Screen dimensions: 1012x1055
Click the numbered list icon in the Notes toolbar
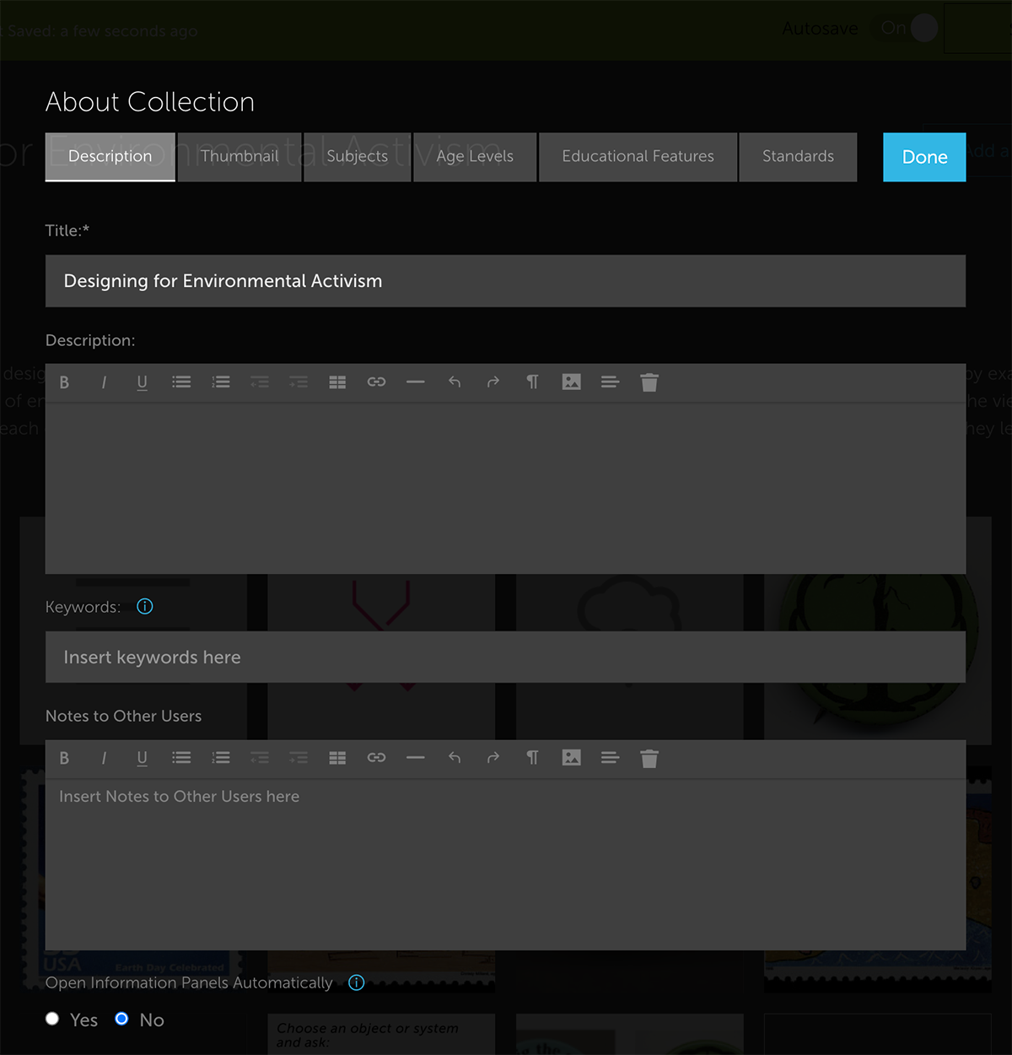point(221,758)
